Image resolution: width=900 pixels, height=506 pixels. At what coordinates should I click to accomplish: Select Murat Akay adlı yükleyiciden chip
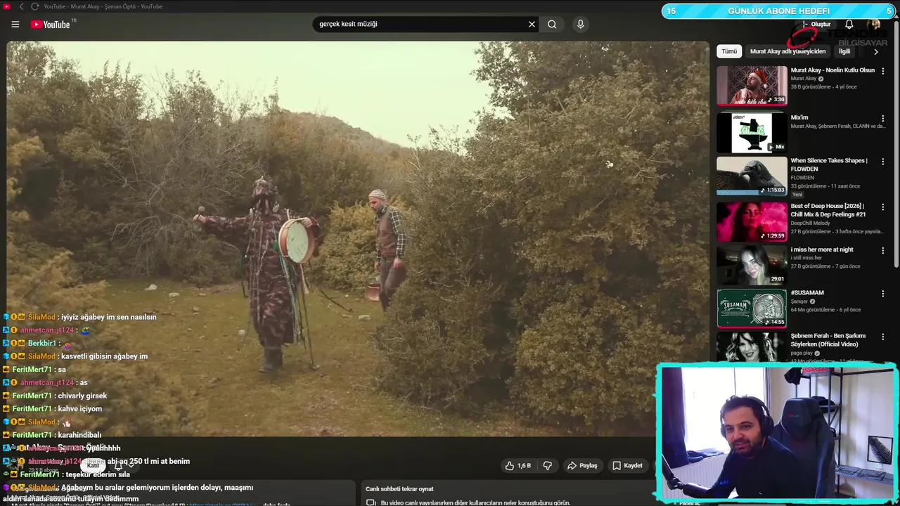pyautogui.click(x=787, y=51)
